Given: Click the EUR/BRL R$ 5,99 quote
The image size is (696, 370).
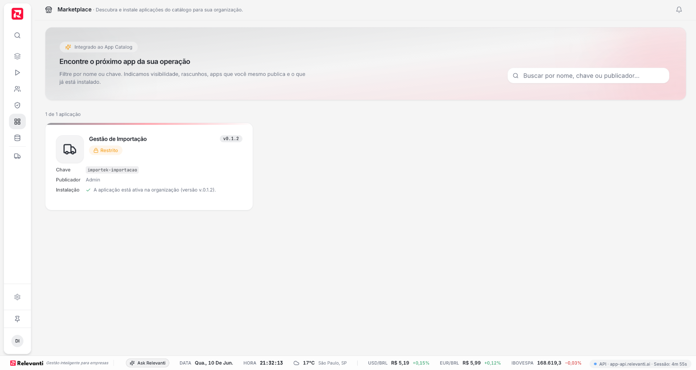Looking at the screenshot, I should [x=470, y=363].
